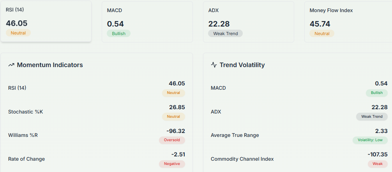Select the ADX summary card value 22.28
This screenshot has height=172, width=392.
click(x=219, y=24)
